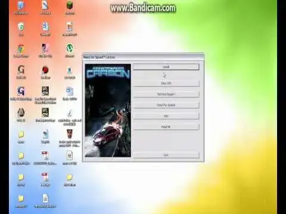Click the Check For Update button

(x=166, y=105)
